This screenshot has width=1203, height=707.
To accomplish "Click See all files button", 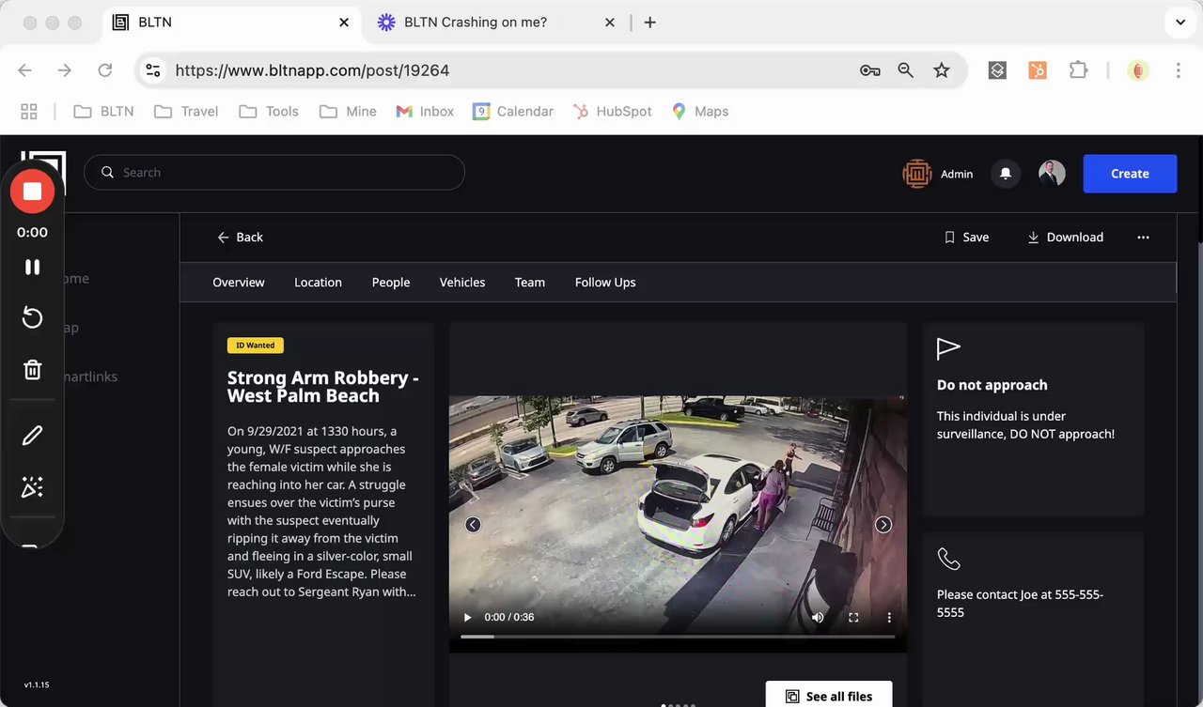I will pos(829,695).
